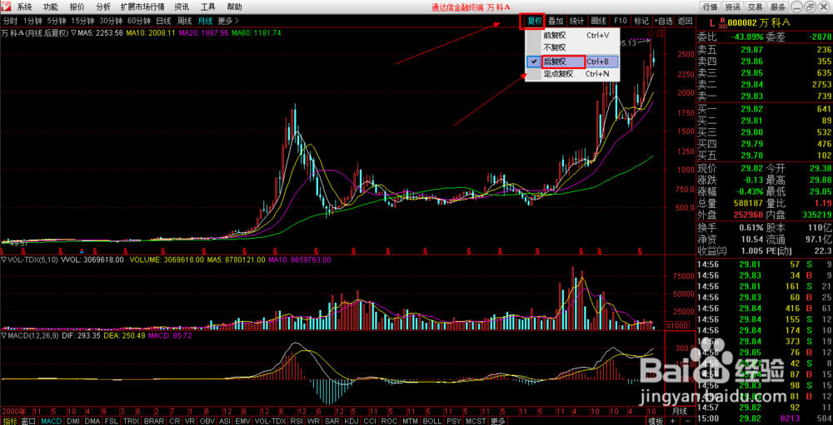Switch chart to 5分钟 period
This screenshot has height=425, width=833.
(x=57, y=21)
